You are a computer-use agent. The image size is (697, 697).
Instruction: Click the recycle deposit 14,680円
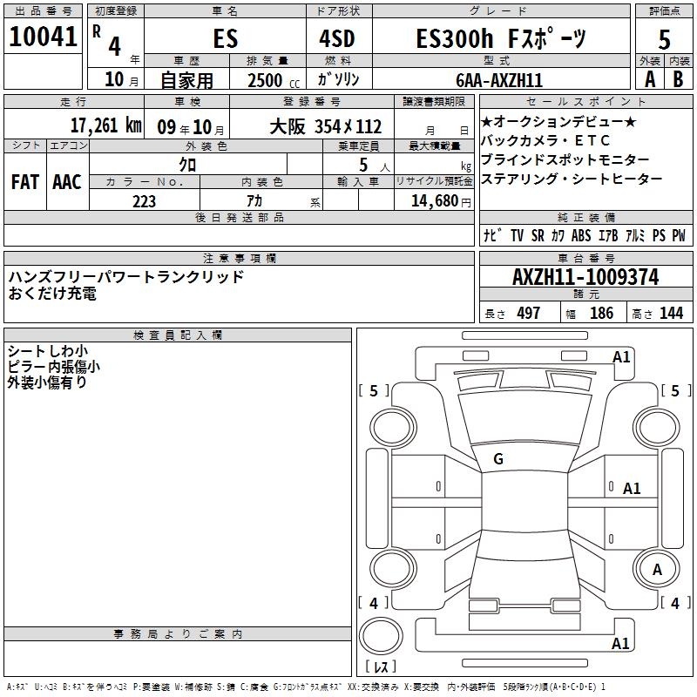(441, 201)
